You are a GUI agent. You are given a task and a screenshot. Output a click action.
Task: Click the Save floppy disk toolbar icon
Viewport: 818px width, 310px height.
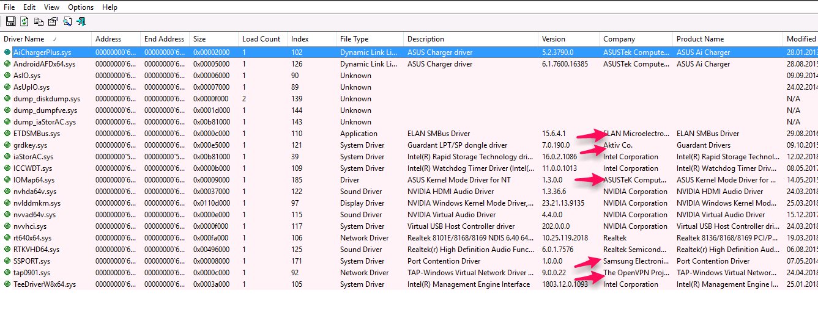click(x=10, y=21)
